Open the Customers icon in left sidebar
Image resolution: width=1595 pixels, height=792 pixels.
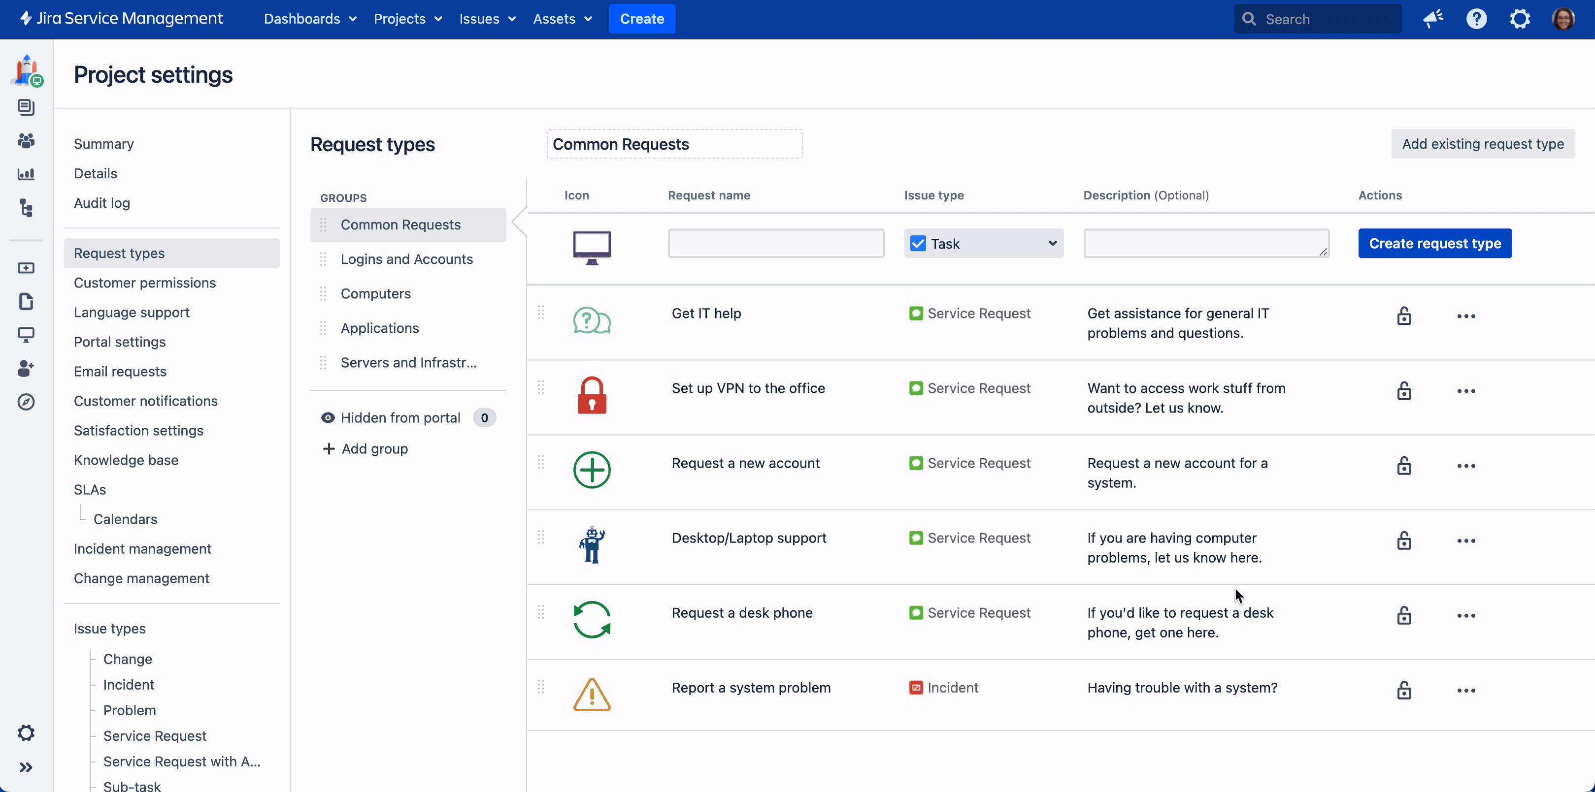tap(26, 140)
